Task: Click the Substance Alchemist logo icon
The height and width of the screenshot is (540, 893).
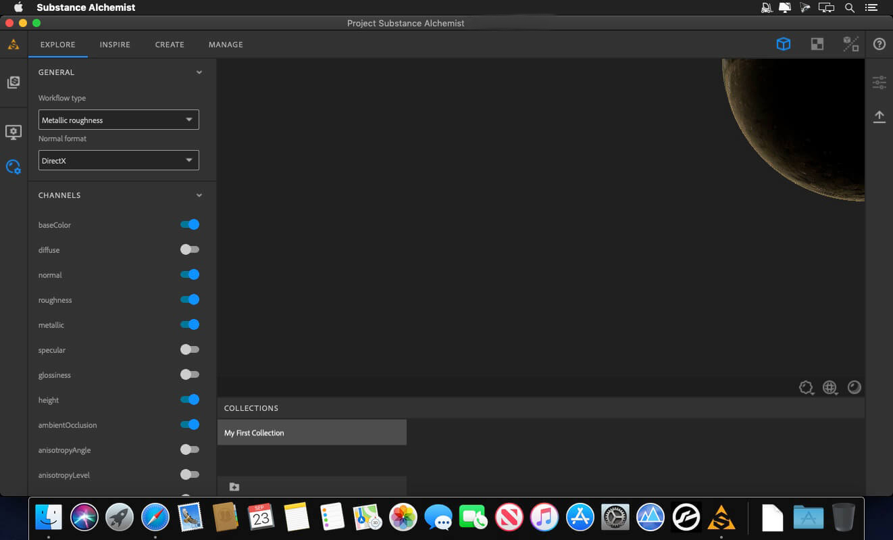Action: [14, 45]
